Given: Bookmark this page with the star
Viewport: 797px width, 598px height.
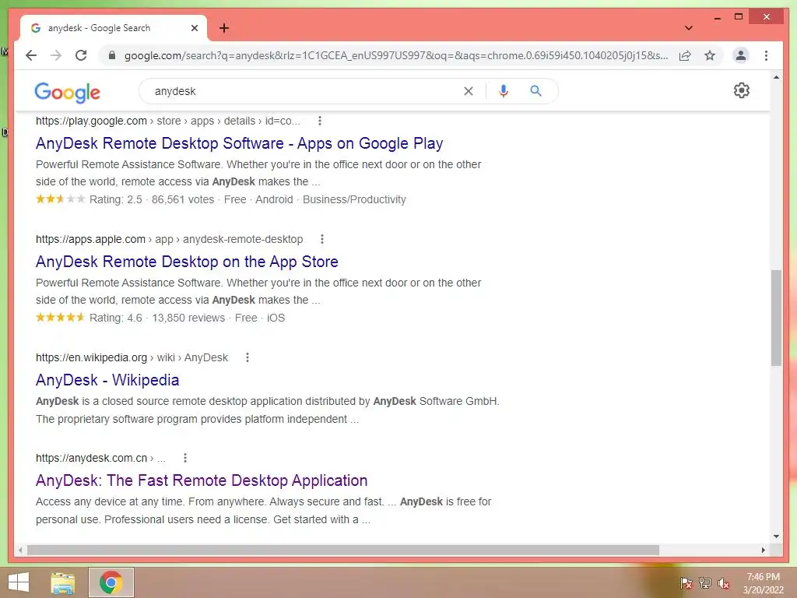Looking at the screenshot, I should [x=710, y=55].
